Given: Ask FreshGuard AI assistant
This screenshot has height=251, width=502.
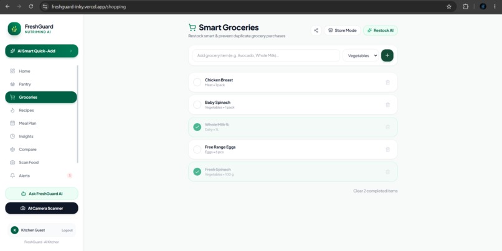Looking at the screenshot, I should click(x=42, y=193).
